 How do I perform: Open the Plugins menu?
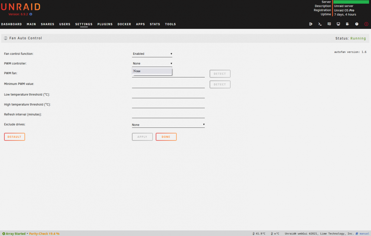[105, 24]
